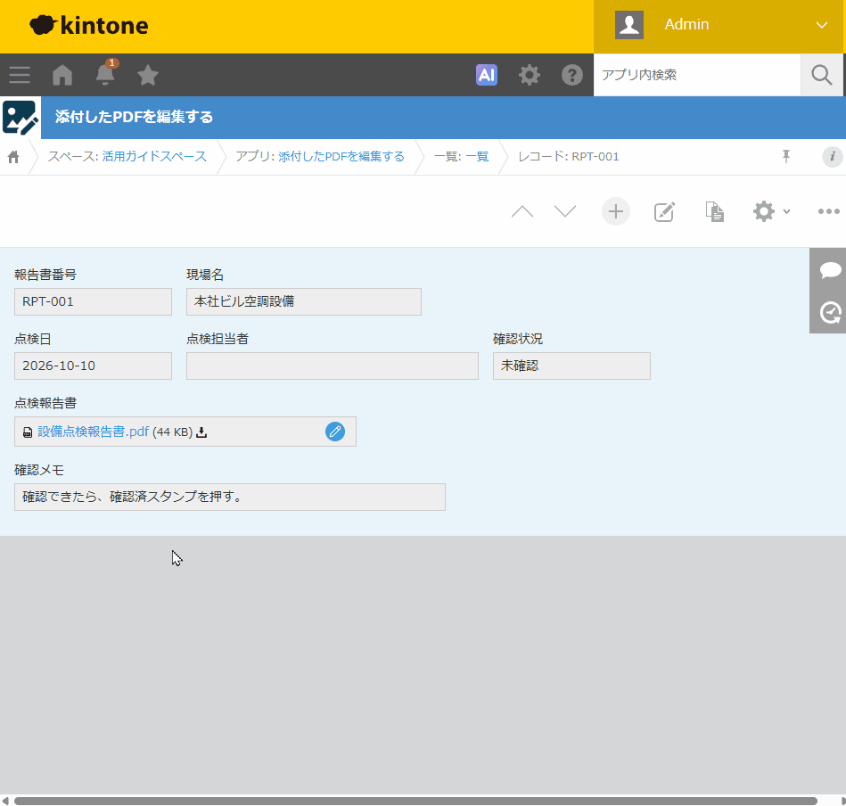
Task: Click the 添付したPDFを編集する app title
Action: pos(134,117)
